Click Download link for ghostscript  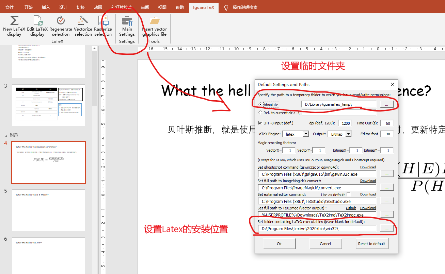coord(368,167)
